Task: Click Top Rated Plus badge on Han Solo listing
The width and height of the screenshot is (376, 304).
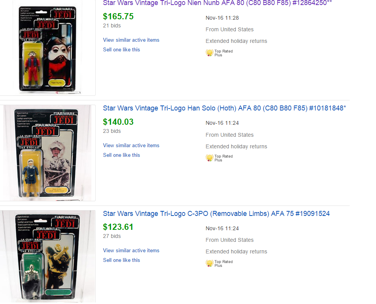Action: click(219, 158)
